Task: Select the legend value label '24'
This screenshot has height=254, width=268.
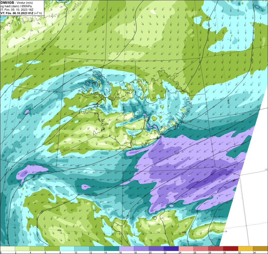Action: 180,252
